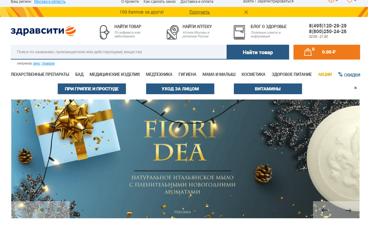Close the yellow 100 баллов banner
The width and height of the screenshot is (368, 239).
pyautogui.click(x=246, y=12)
